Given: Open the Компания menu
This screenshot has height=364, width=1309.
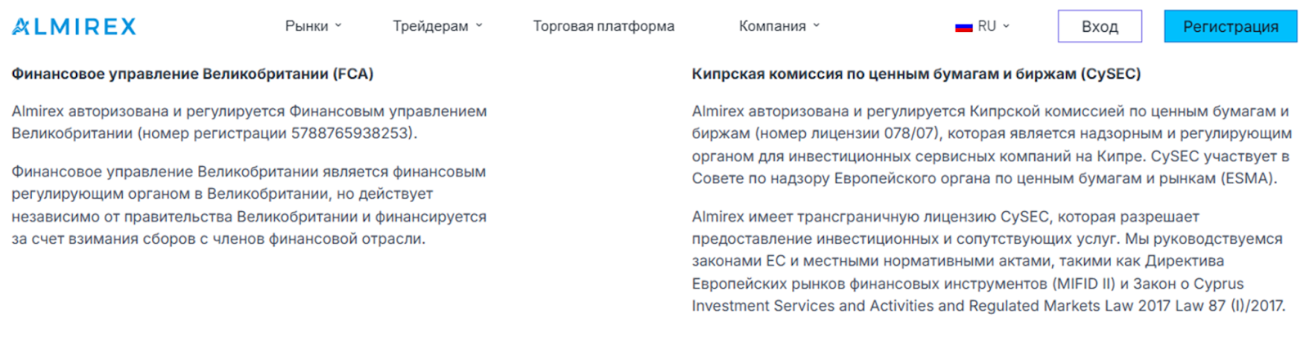Looking at the screenshot, I should point(772,26).
